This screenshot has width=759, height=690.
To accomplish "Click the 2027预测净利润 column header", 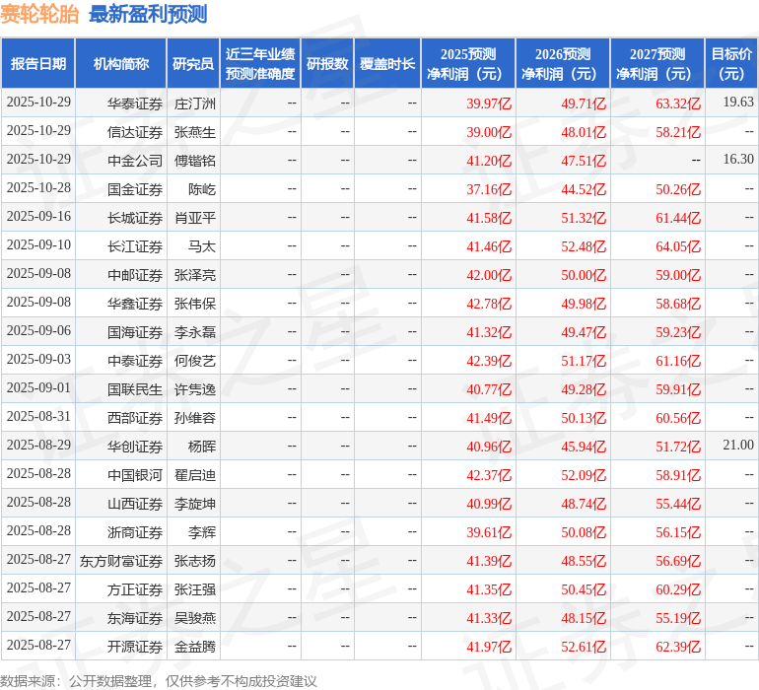I will [x=657, y=64].
